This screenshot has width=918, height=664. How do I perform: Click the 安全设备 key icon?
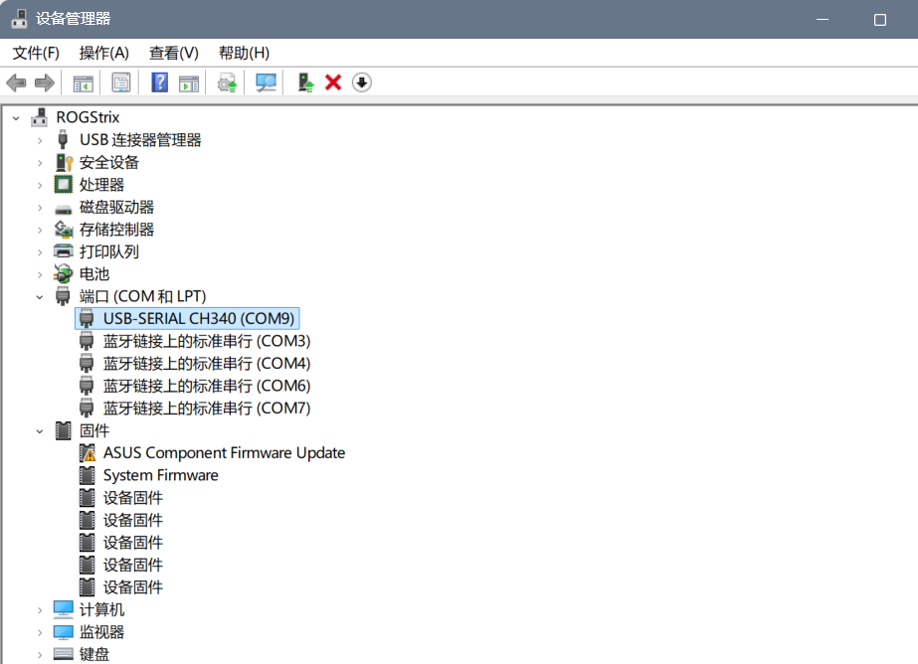[x=64, y=162]
